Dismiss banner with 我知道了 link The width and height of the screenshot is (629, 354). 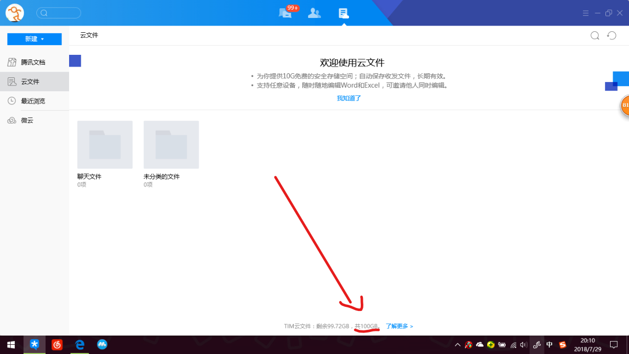349,98
